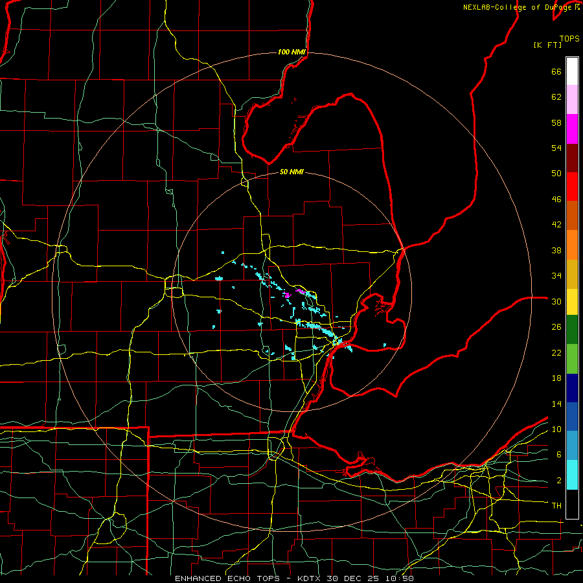
Task: Select the light blue legend swatch
Action: (x=572, y=446)
